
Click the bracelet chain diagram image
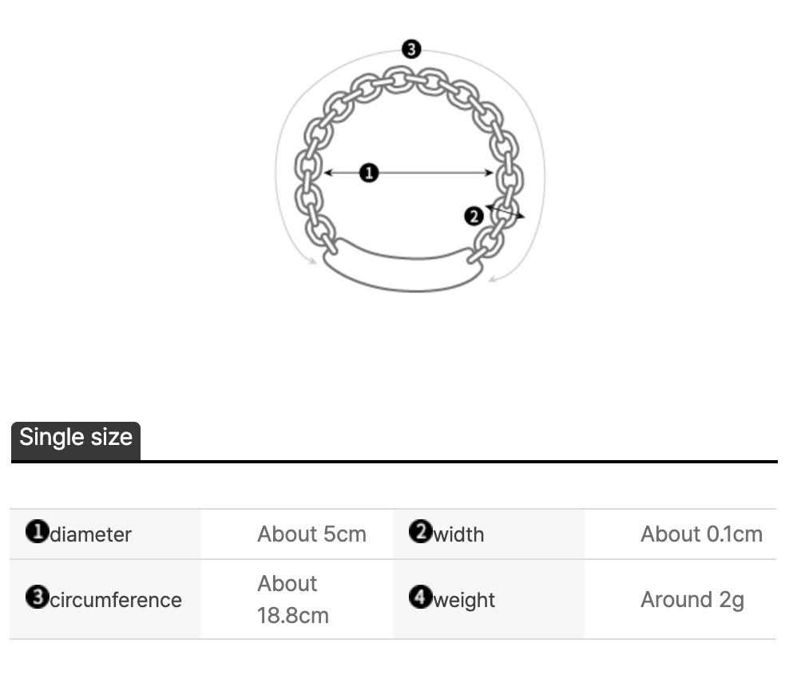410,167
